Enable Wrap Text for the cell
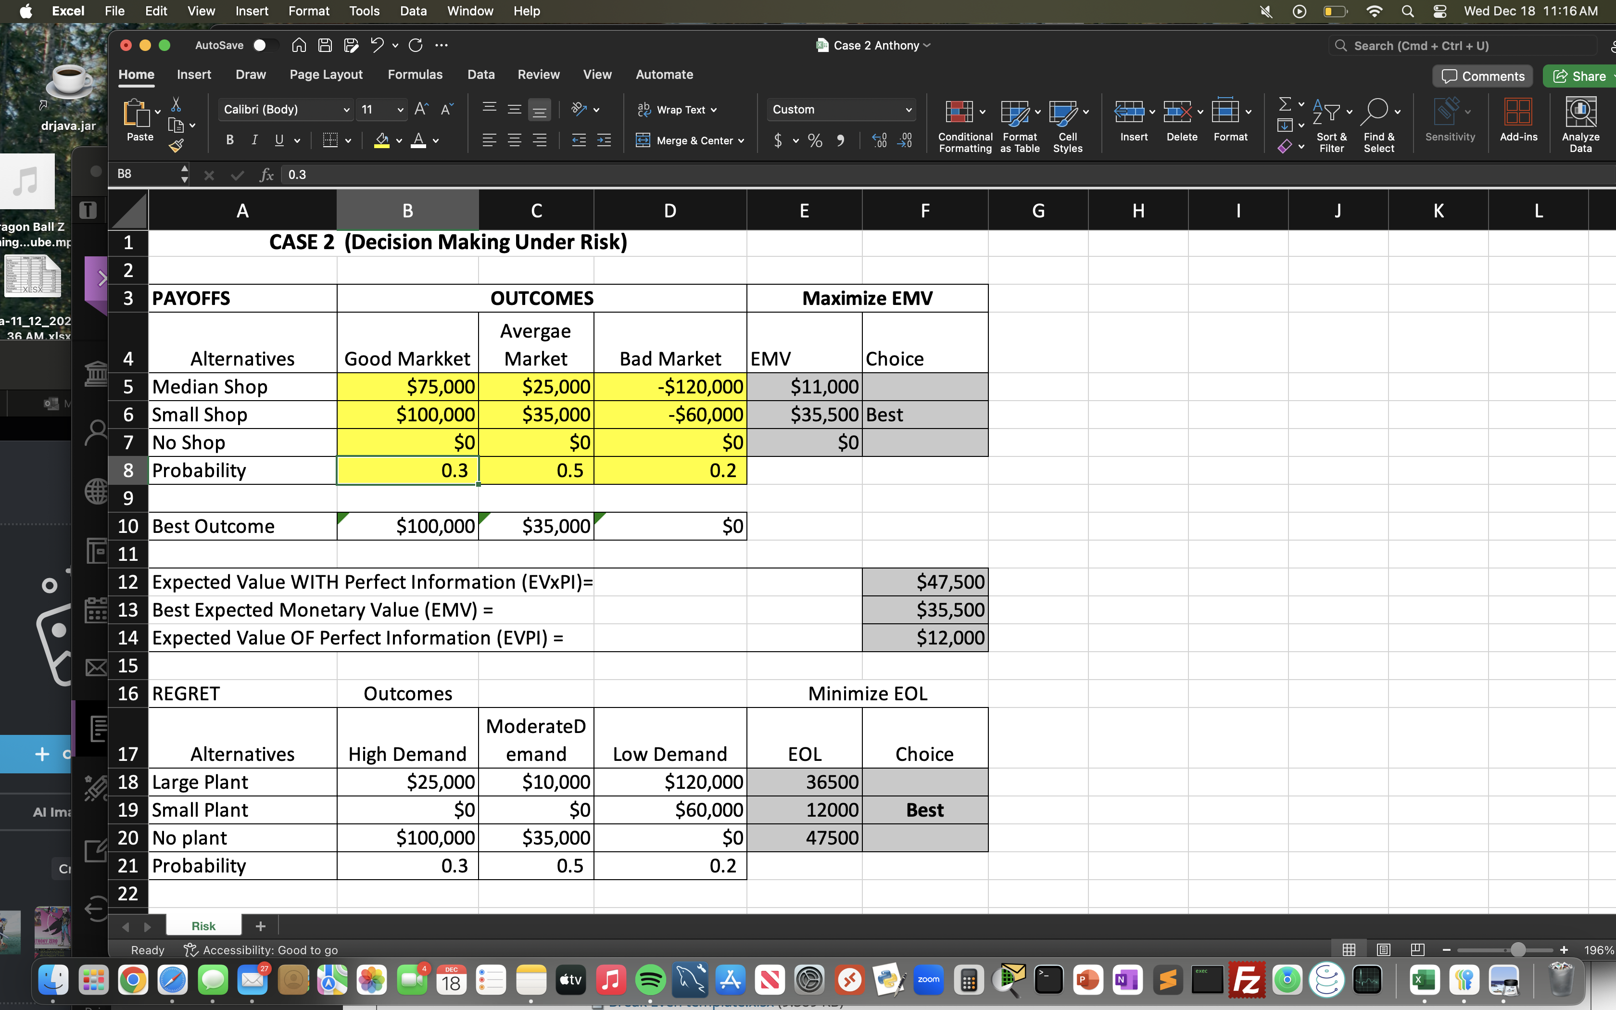 (676, 109)
